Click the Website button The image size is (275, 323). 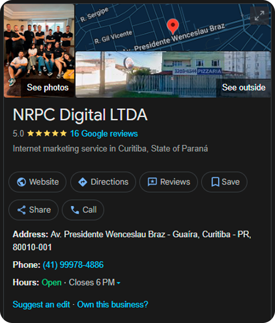[x=37, y=182]
